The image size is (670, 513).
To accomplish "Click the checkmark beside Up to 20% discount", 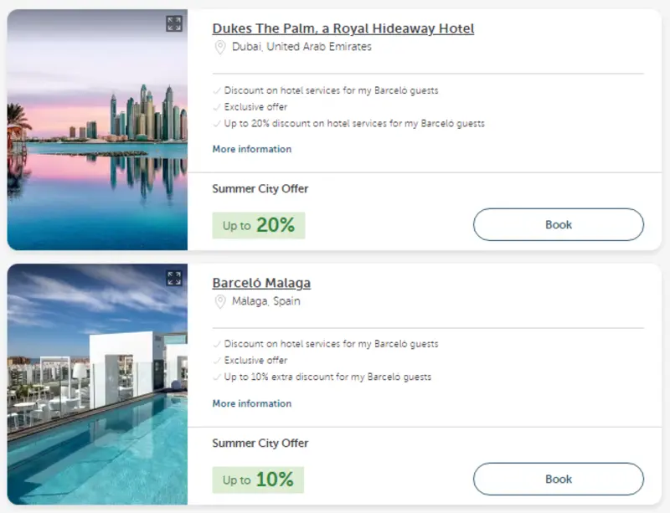I will point(217,124).
